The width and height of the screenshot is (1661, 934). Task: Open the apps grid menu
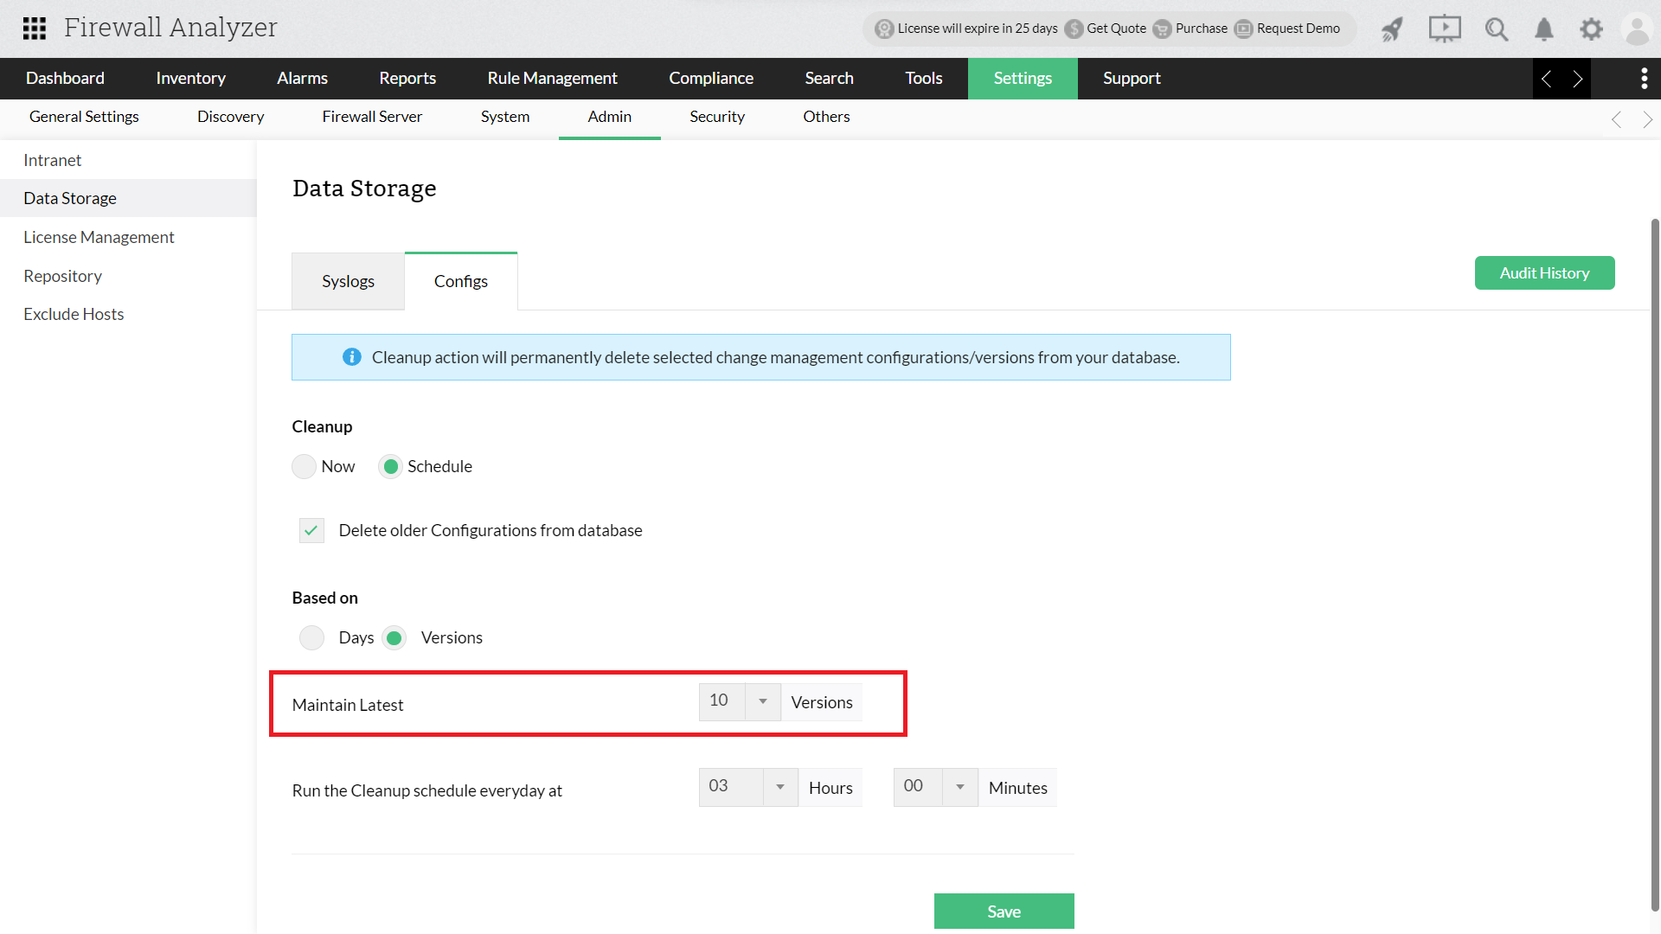coord(35,29)
